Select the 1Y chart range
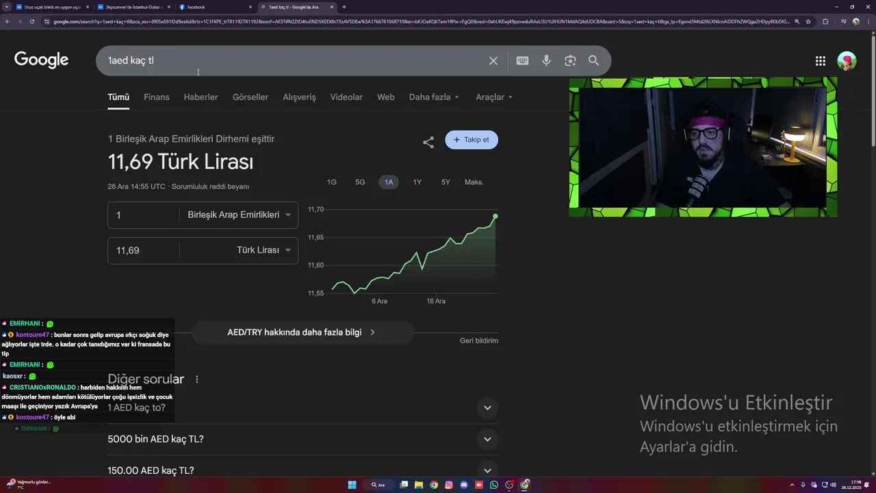The image size is (876, 493). coord(417,182)
